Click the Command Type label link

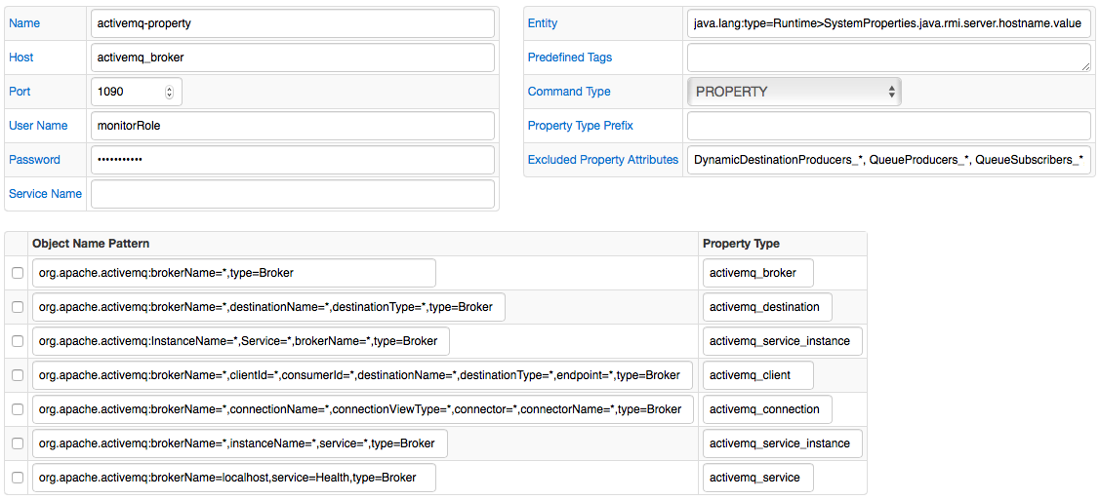coord(569,92)
